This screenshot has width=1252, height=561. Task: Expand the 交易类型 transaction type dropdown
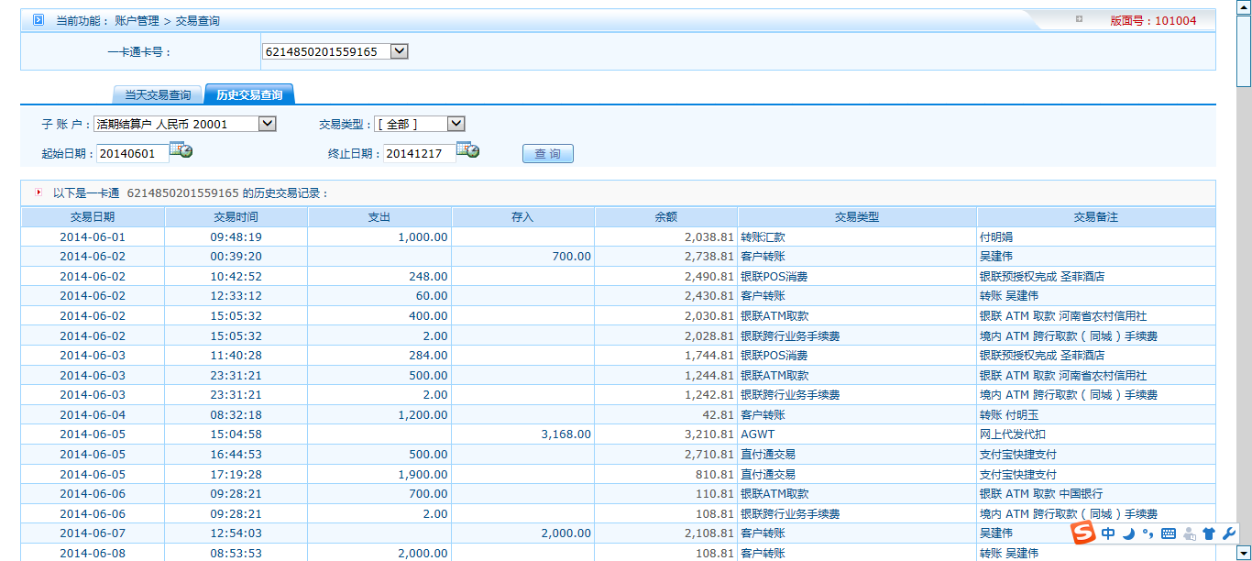(x=456, y=124)
